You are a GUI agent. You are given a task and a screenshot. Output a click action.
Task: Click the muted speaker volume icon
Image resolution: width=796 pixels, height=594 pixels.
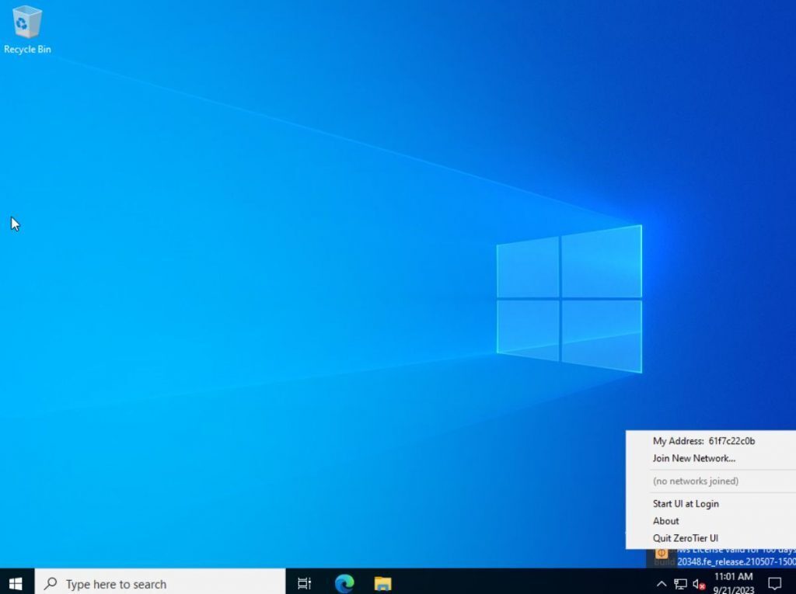coord(699,584)
